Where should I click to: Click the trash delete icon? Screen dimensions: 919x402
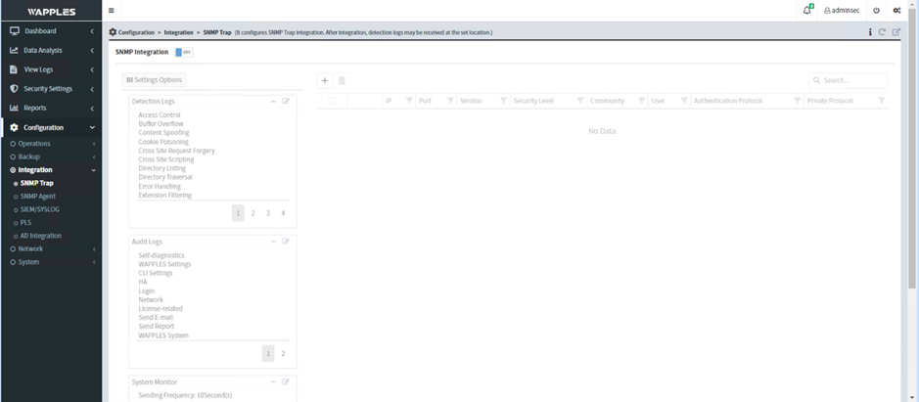click(342, 80)
